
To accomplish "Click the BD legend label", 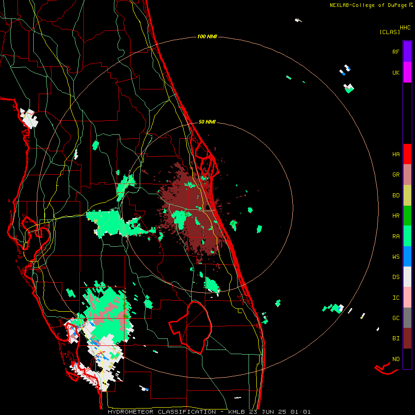I will [x=396, y=196].
